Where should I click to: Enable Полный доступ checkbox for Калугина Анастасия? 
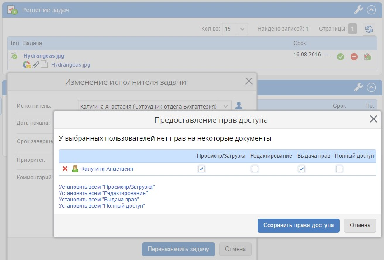(x=339, y=169)
